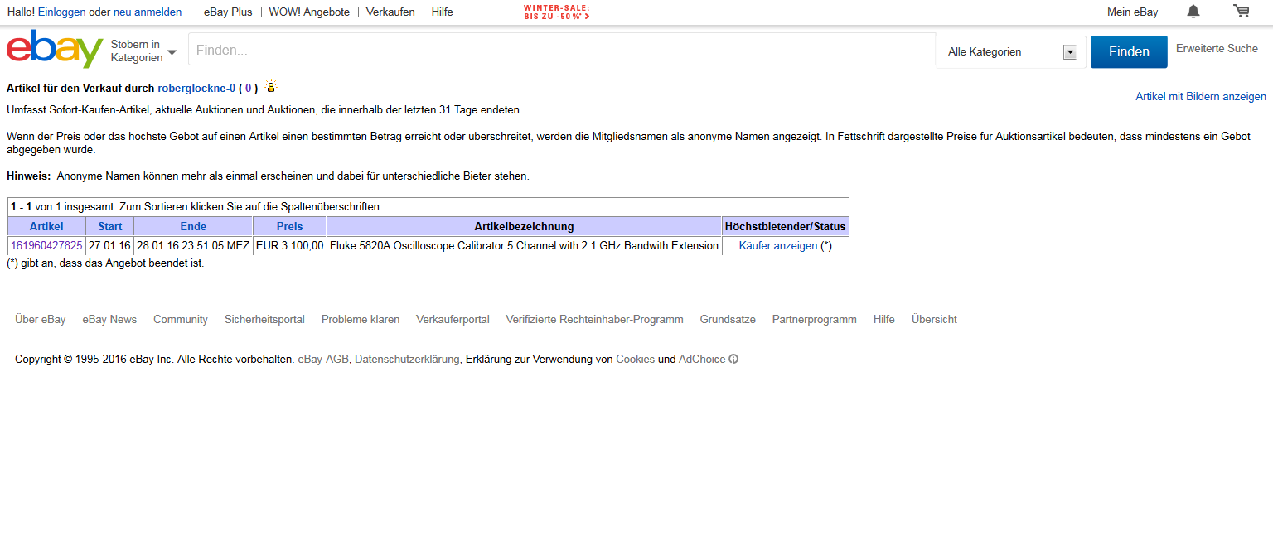1273x555 pixels.
Task: Open Verifizierte Rechteinhaber-Programm footer link
Action: pos(594,319)
